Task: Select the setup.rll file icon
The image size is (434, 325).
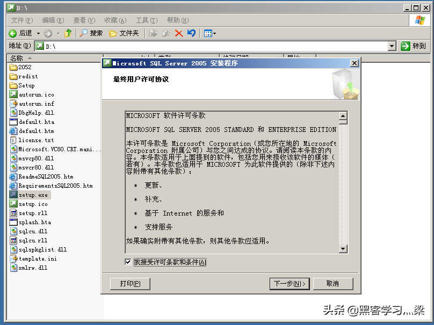Action: coord(13,213)
